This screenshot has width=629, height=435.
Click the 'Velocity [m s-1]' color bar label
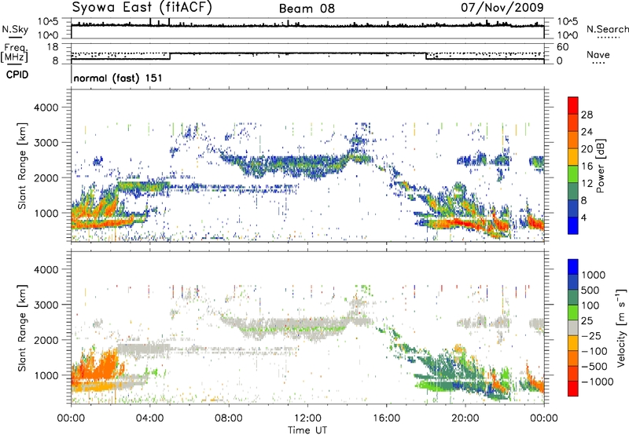[621, 327]
